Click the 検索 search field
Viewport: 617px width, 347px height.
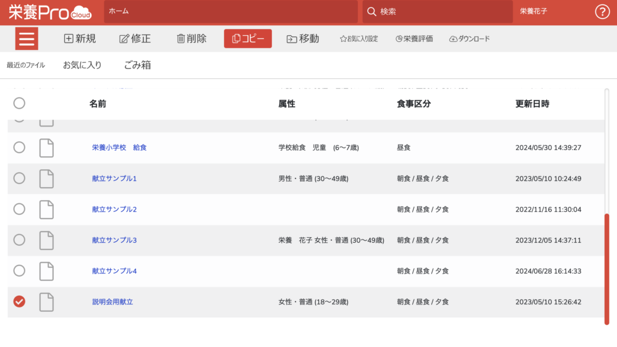[437, 12]
